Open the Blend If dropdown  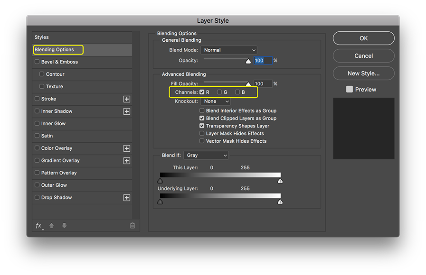(206, 155)
